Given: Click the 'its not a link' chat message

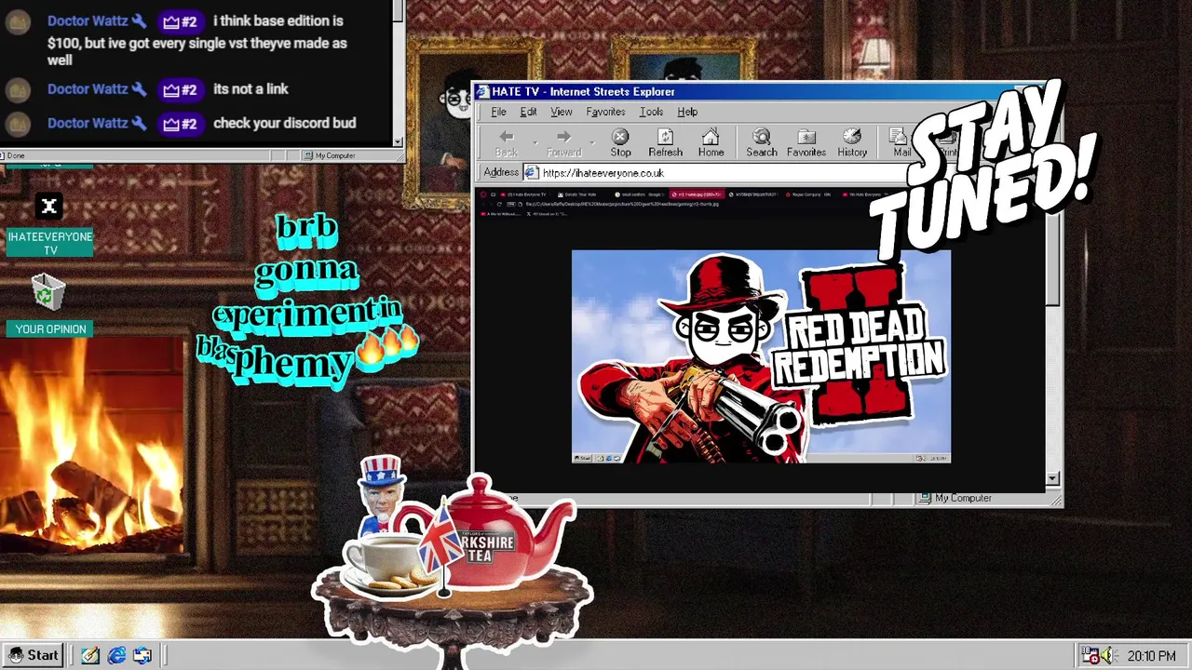Looking at the screenshot, I should [x=251, y=89].
